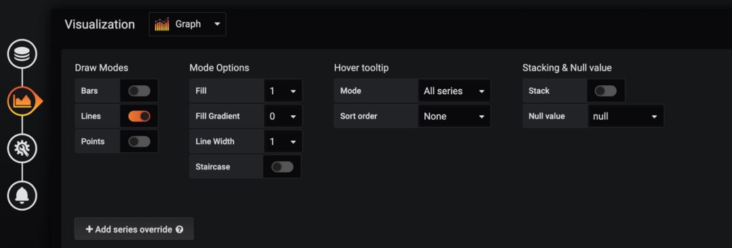The image size is (732, 248).
Task: Click the help question mark icon
Action: coord(180,229)
